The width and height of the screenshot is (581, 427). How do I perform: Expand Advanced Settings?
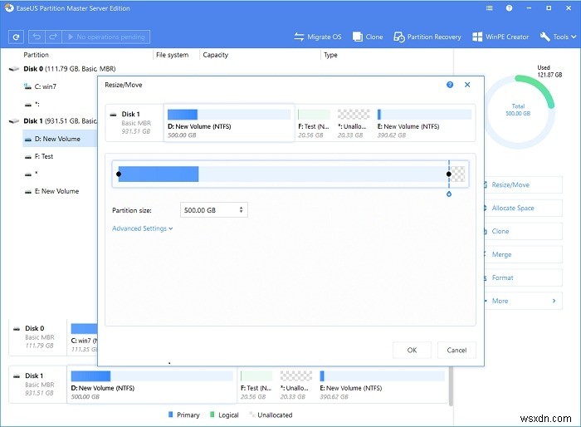(142, 228)
